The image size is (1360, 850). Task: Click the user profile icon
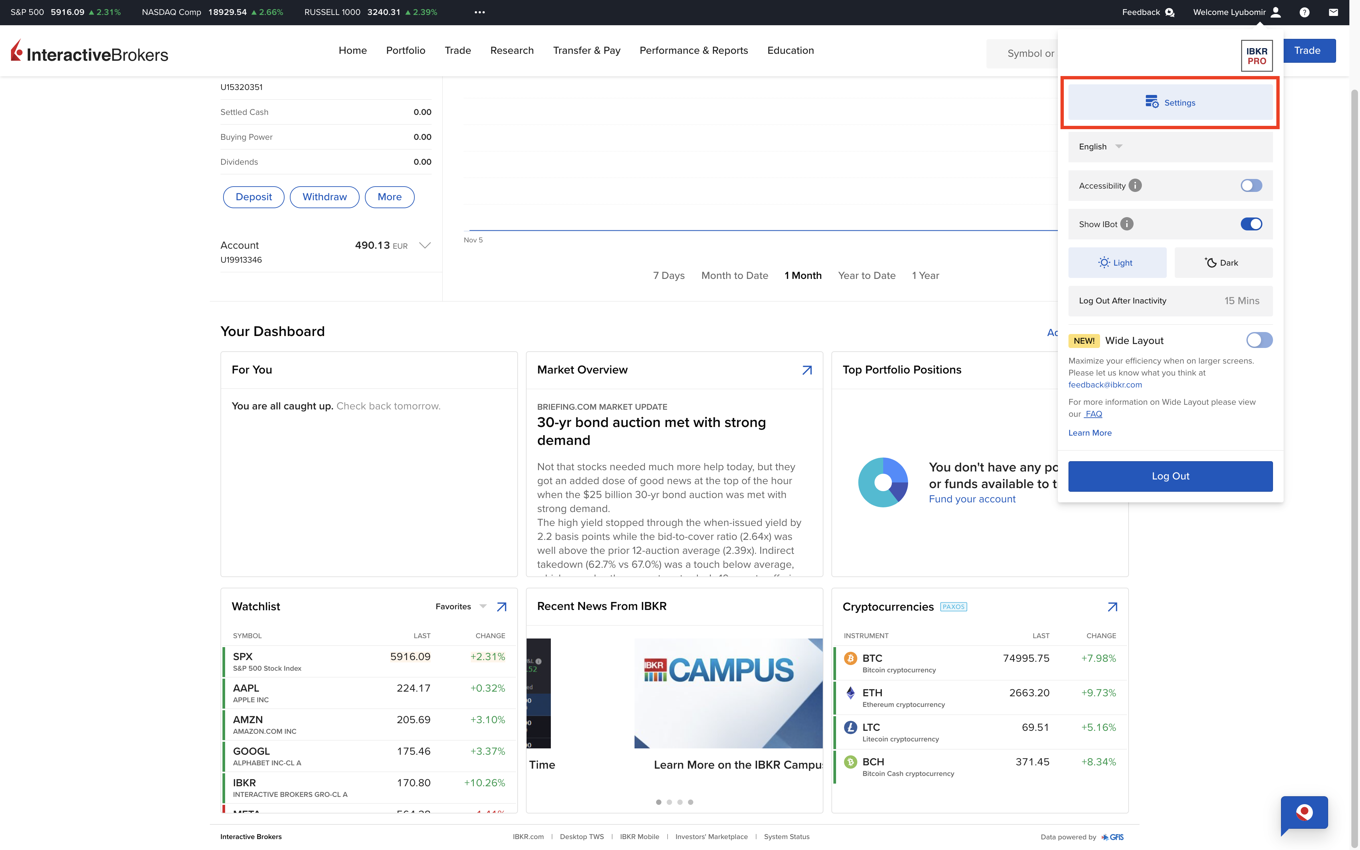1276,12
